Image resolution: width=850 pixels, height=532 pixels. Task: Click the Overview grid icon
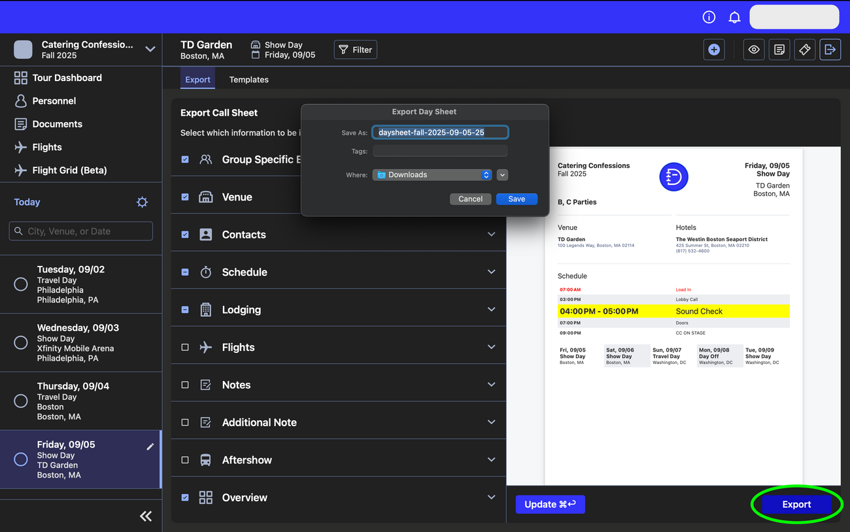(x=206, y=497)
